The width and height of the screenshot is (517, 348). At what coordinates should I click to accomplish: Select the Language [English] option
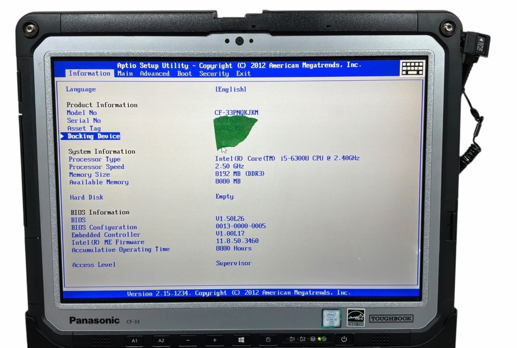tap(231, 89)
